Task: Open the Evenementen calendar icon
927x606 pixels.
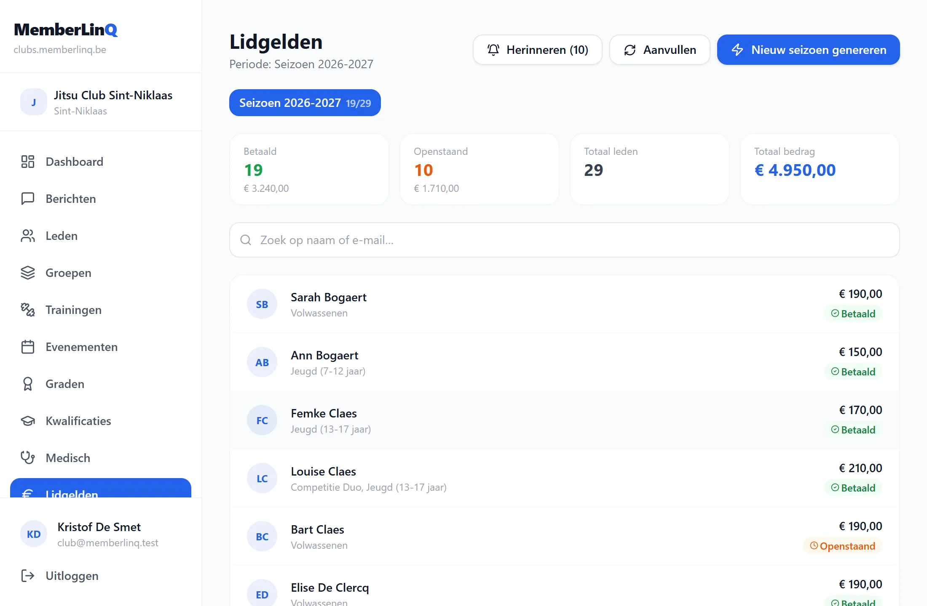Action: (28, 347)
